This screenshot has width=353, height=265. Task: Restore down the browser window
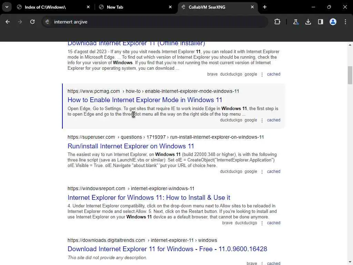click(329, 7)
